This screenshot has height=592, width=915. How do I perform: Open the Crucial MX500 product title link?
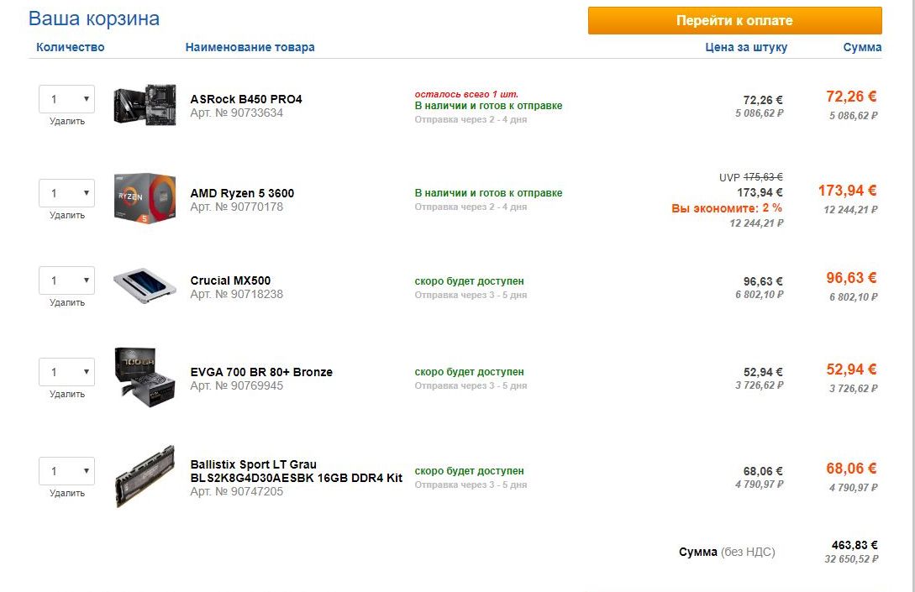(x=230, y=280)
